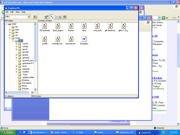The height and width of the screenshot is (135, 180).
Task: Click the folder tree scroll down arrow
Action: tap(35, 89)
